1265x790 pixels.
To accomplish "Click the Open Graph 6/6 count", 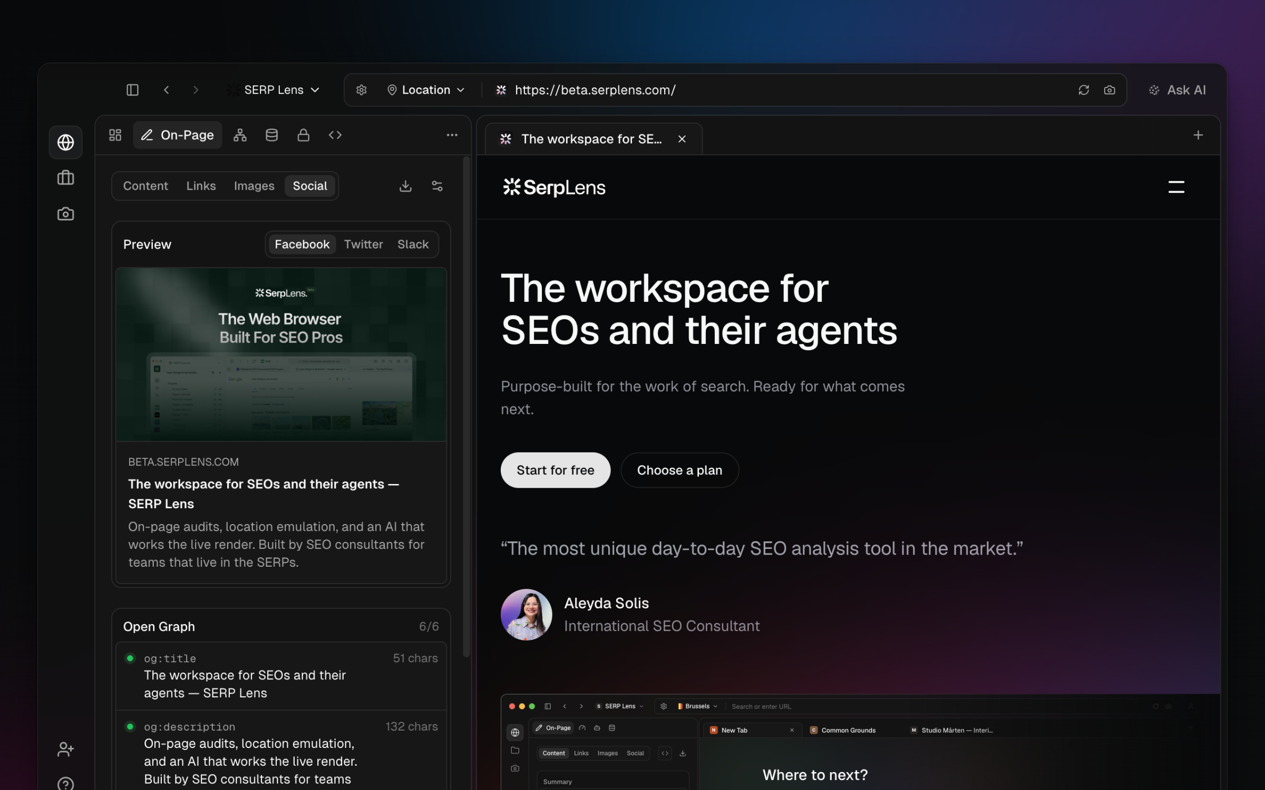I will 429,627.
